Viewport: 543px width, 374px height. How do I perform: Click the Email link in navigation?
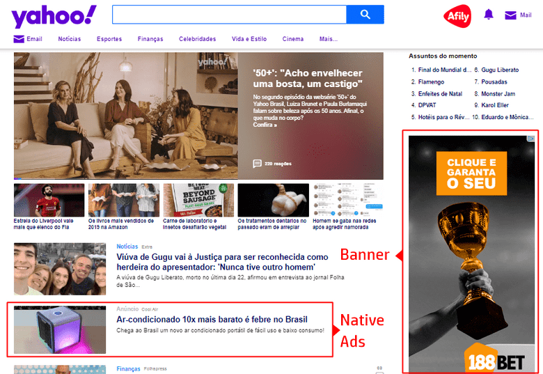tap(34, 39)
